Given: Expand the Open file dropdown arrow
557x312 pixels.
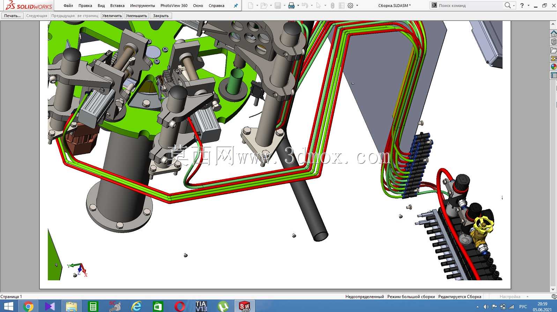Looking at the screenshot, I should pos(271,6).
